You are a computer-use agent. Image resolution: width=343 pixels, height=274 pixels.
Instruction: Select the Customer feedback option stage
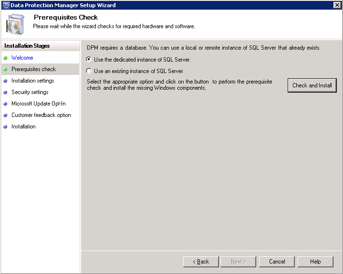pos(41,115)
